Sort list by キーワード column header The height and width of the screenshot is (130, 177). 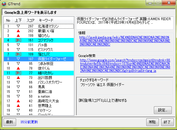point(46,20)
